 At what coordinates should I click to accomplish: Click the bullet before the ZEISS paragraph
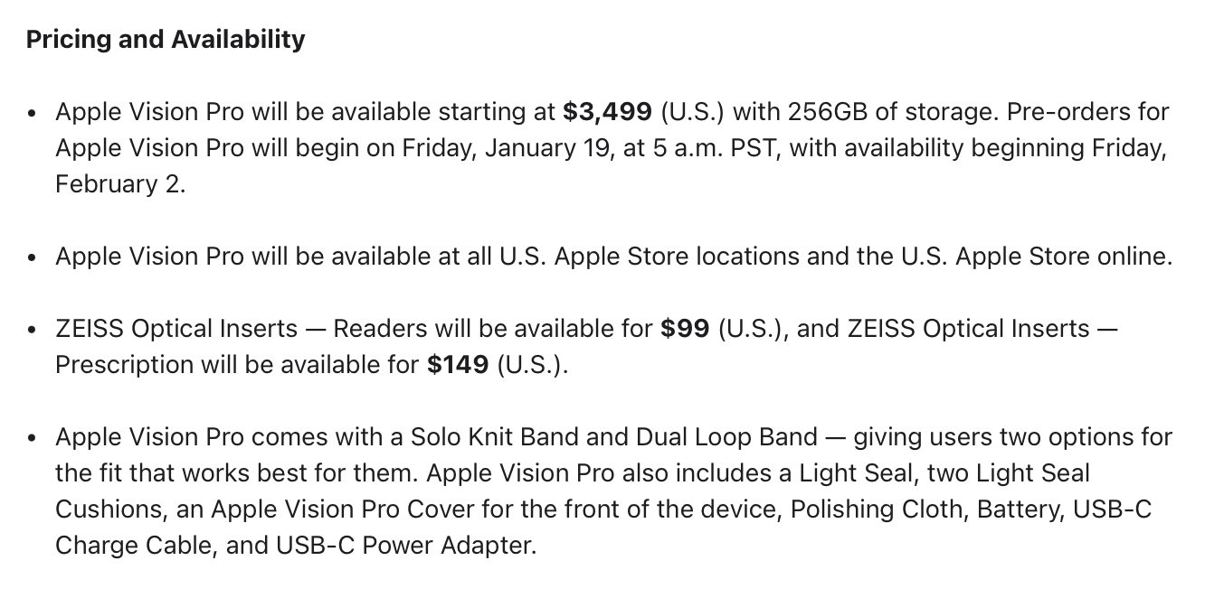click(x=33, y=331)
